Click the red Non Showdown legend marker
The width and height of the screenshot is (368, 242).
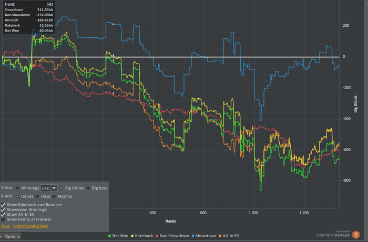pyautogui.click(x=157, y=236)
